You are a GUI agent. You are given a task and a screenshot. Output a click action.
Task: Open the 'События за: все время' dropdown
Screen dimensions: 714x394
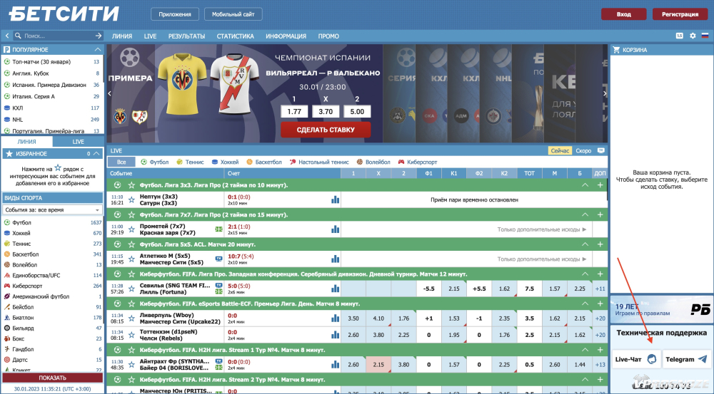pos(52,210)
